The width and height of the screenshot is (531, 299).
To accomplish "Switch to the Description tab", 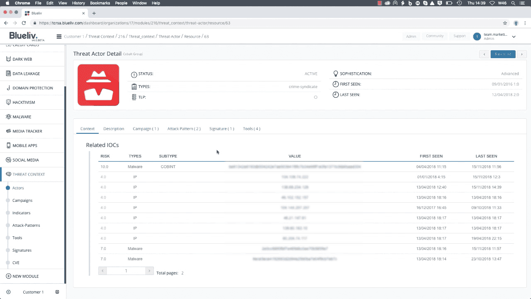I will 114,129.
